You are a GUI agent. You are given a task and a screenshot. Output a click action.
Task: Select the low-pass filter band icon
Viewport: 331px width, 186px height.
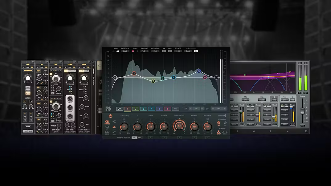pos(175,109)
